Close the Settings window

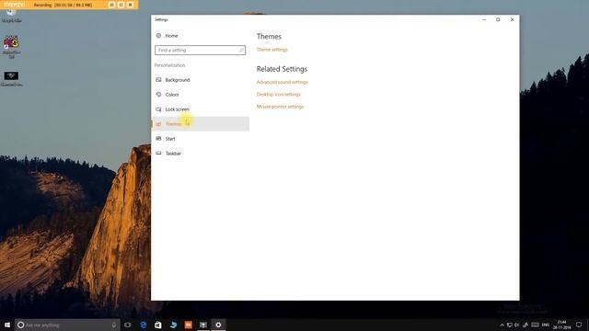point(513,19)
